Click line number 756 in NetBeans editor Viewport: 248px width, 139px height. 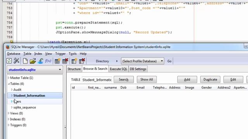click(9, 22)
